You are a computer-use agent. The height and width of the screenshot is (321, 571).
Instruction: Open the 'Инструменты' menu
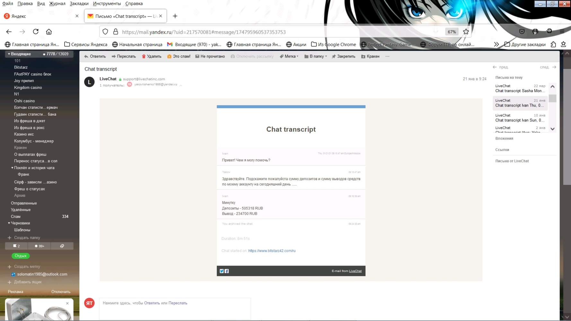107,4
